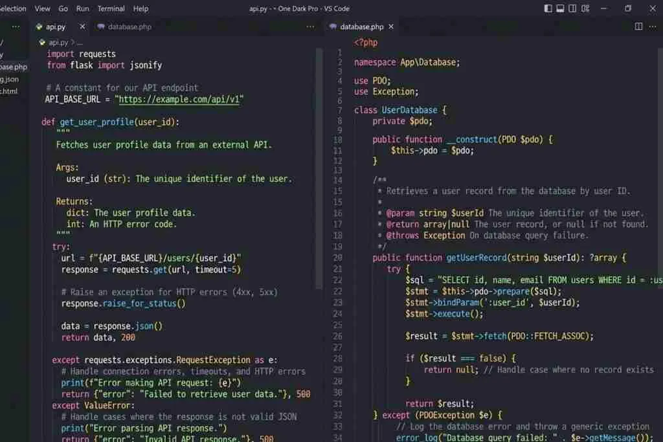Minimize the VS Code window
Image resolution: width=663 pixels, height=442 pixels.
(x=604, y=8)
